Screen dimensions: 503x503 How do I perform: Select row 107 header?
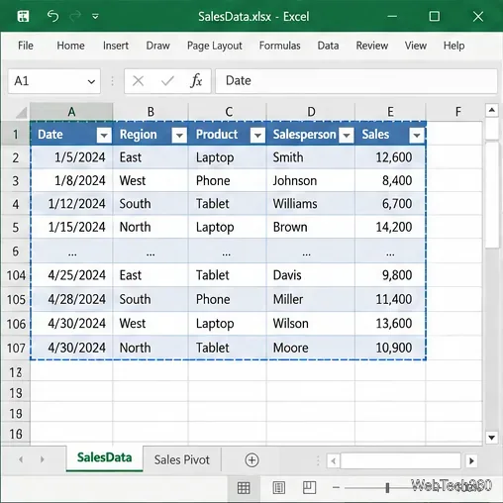click(x=16, y=348)
